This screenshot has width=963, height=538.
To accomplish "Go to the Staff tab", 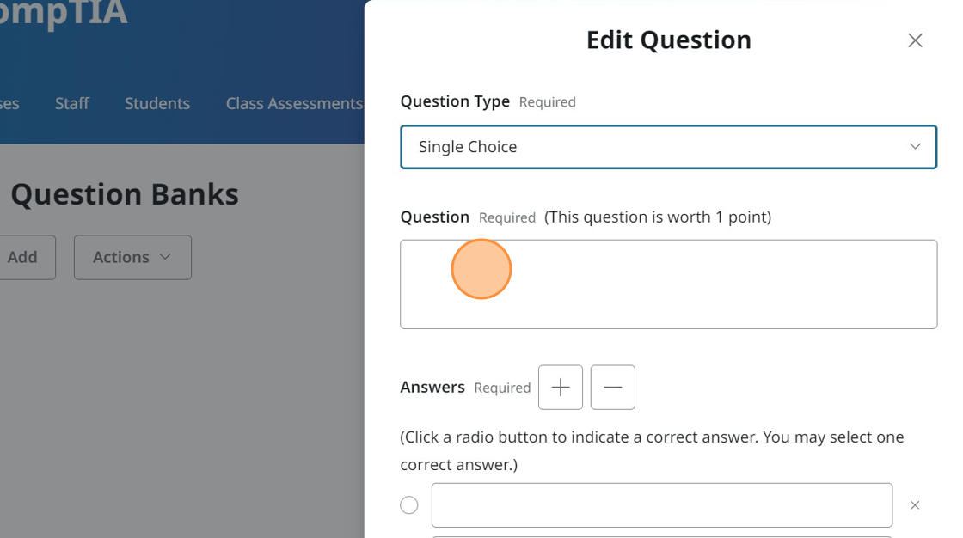I will [72, 103].
